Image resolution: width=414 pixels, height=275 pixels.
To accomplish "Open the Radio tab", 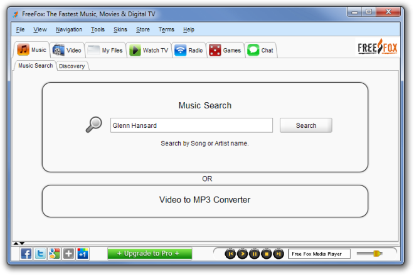I will pos(189,50).
